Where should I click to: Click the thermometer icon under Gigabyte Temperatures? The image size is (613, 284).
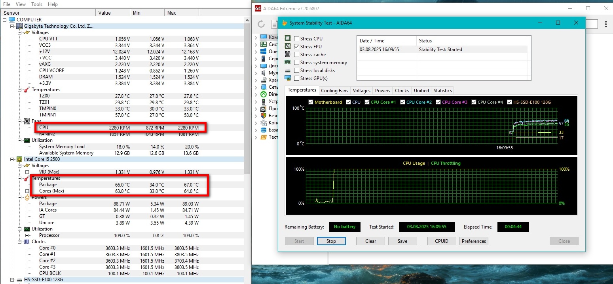click(27, 89)
